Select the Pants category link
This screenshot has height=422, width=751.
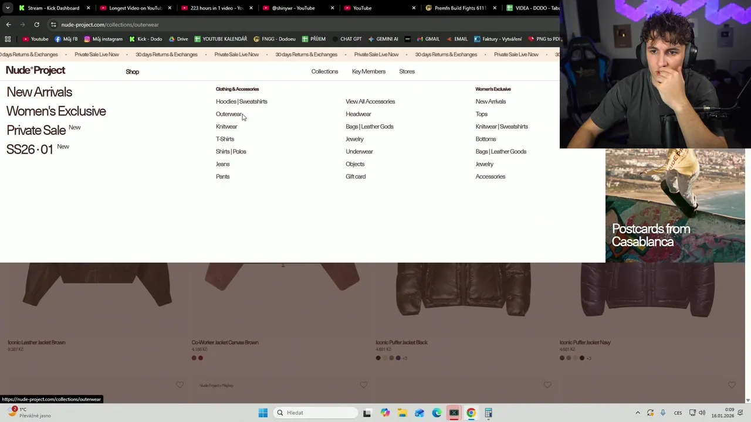pos(222,176)
